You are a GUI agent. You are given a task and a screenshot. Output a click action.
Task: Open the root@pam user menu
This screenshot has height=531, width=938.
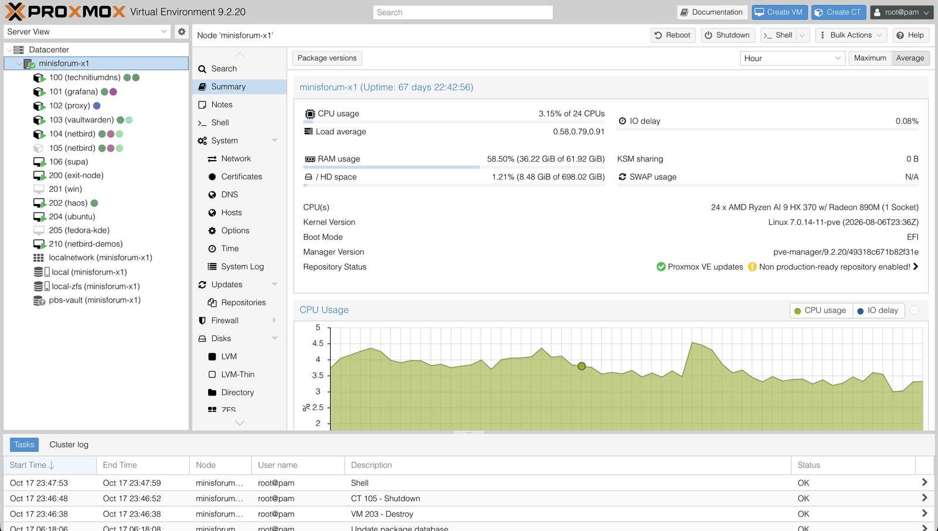coord(901,12)
